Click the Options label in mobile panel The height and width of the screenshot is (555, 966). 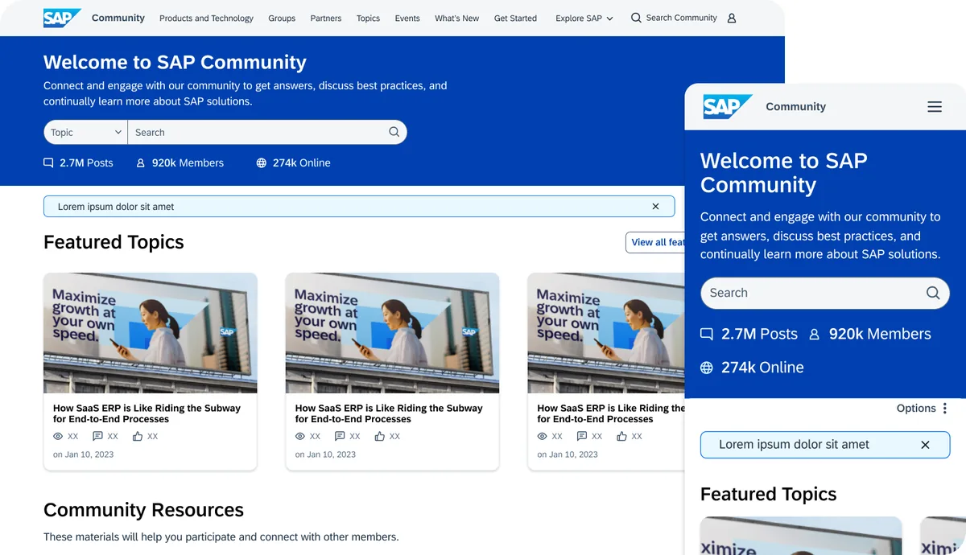click(916, 409)
